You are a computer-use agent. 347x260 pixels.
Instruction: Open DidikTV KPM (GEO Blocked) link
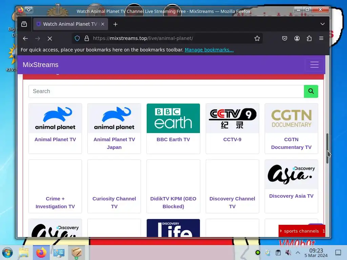tap(173, 202)
